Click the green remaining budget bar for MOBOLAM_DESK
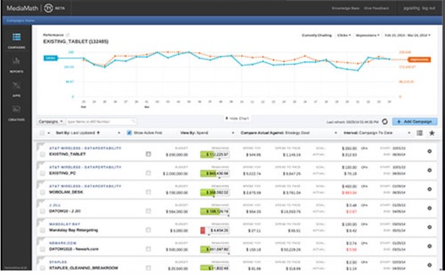This screenshot has width=445, height=274. coord(215,192)
